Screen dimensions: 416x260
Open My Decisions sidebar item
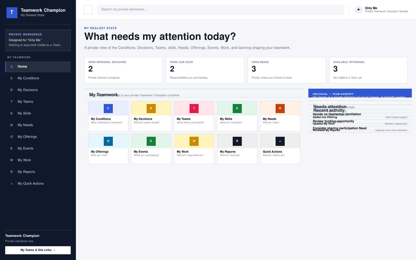(x=38, y=90)
